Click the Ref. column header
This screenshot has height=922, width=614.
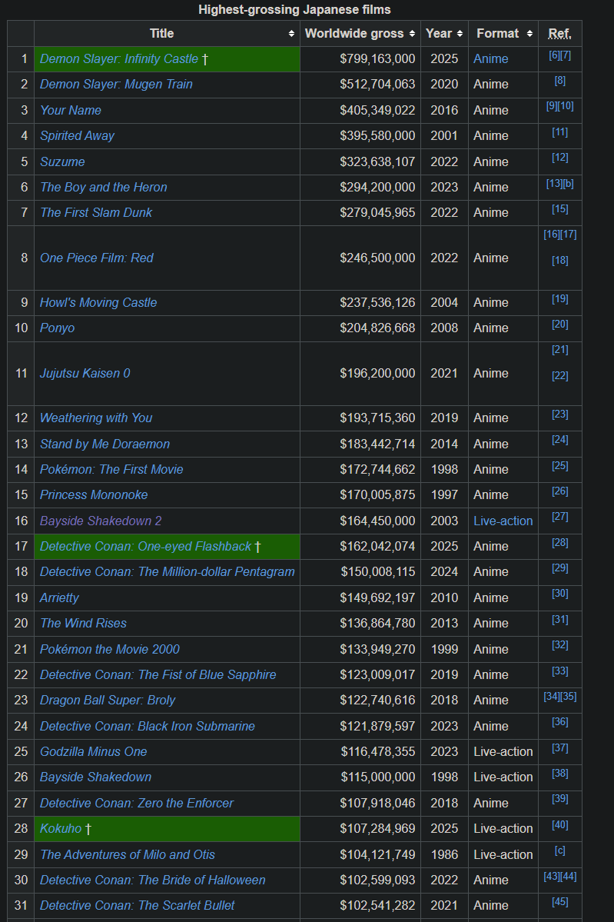(x=559, y=34)
